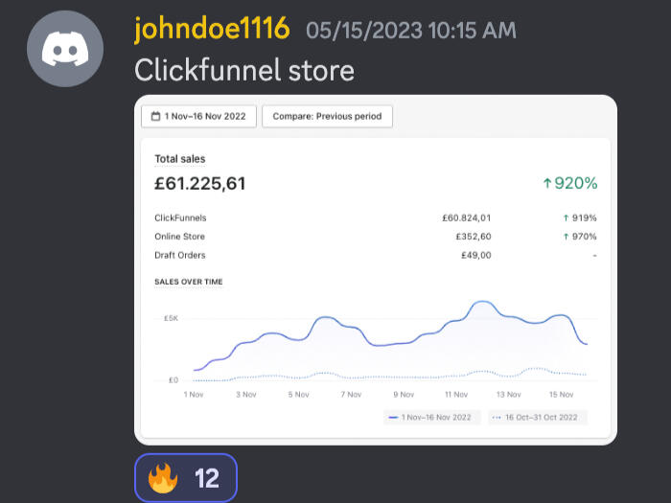Click the Total sales heading
The width and height of the screenshot is (671, 503).
coord(179,159)
